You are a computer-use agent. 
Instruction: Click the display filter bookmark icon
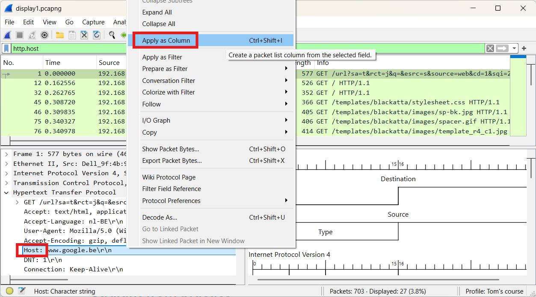click(x=6, y=48)
